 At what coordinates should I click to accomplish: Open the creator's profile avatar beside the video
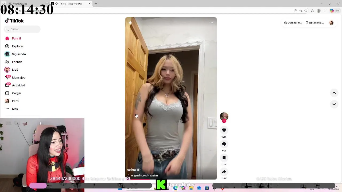[x=224, y=116]
